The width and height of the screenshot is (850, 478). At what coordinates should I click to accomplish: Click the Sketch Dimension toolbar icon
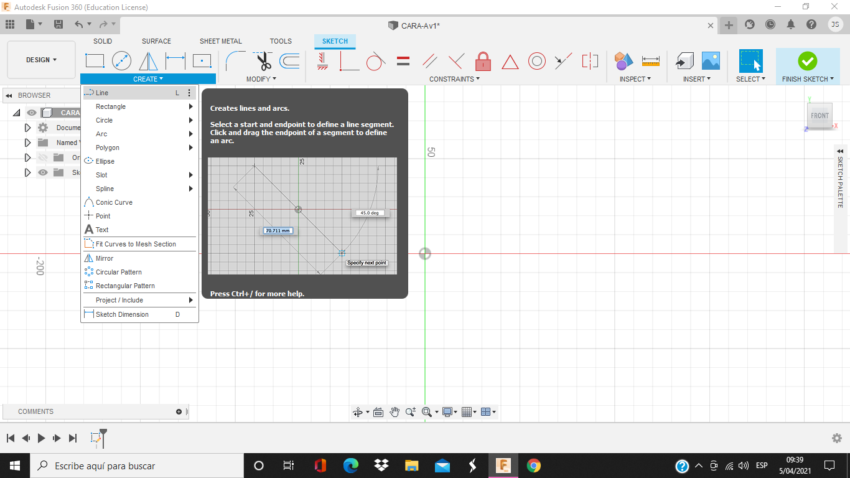pos(175,61)
